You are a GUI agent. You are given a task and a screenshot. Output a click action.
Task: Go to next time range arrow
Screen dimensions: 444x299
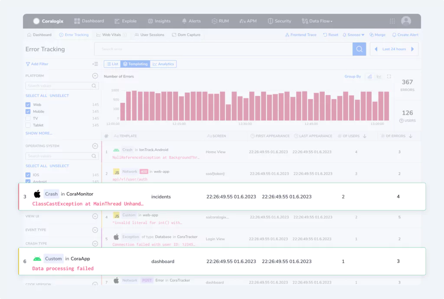coord(413,49)
